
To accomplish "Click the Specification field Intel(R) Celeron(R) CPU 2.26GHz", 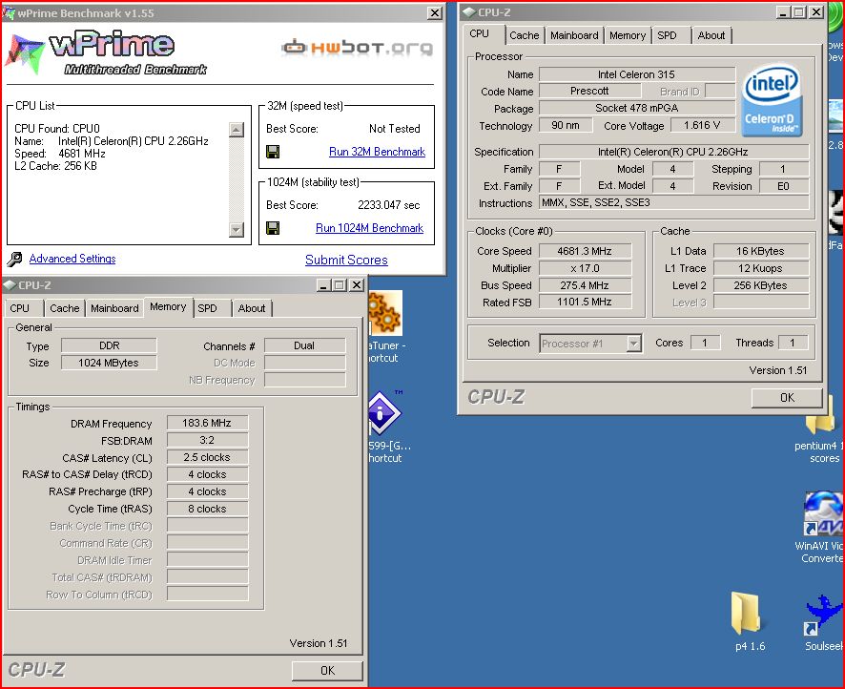I will [674, 152].
